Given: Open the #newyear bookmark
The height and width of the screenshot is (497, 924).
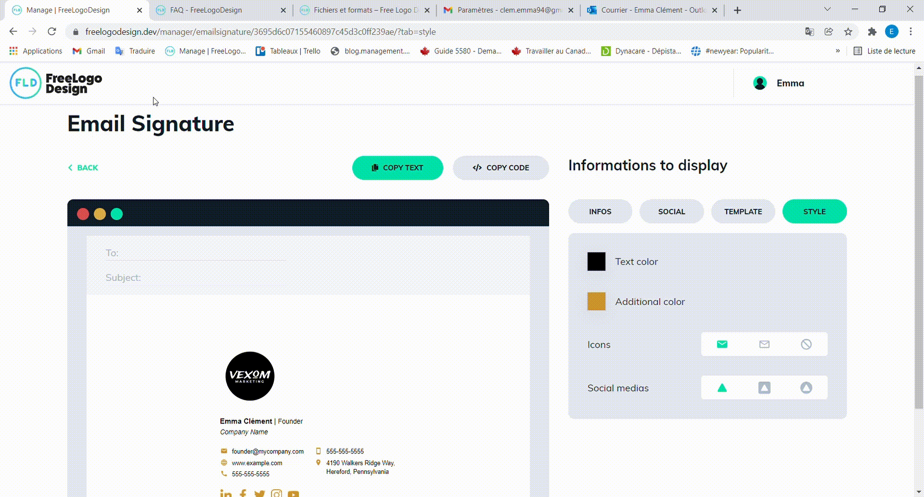Looking at the screenshot, I should click(x=732, y=51).
